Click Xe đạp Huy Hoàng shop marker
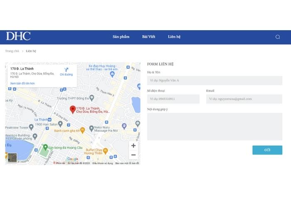Viewport: 291px width, 207px height. [112, 74]
